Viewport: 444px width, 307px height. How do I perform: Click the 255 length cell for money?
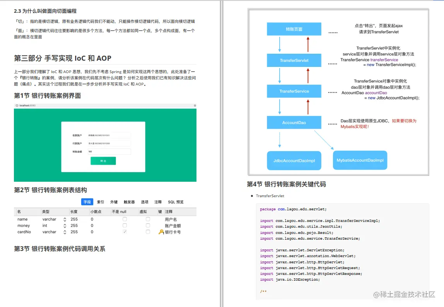pyautogui.click(x=74, y=225)
